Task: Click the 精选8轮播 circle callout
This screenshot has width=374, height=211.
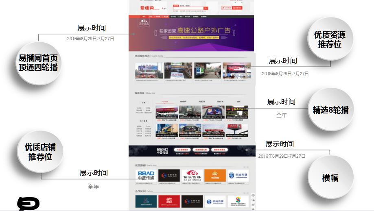Action: click(x=330, y=110)
